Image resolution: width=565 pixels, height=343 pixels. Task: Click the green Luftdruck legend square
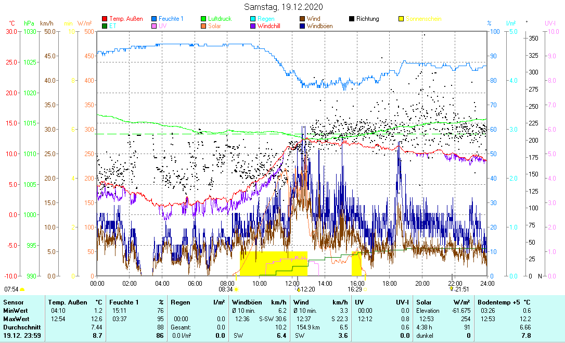pyautogui.click(x=203, y=19)
